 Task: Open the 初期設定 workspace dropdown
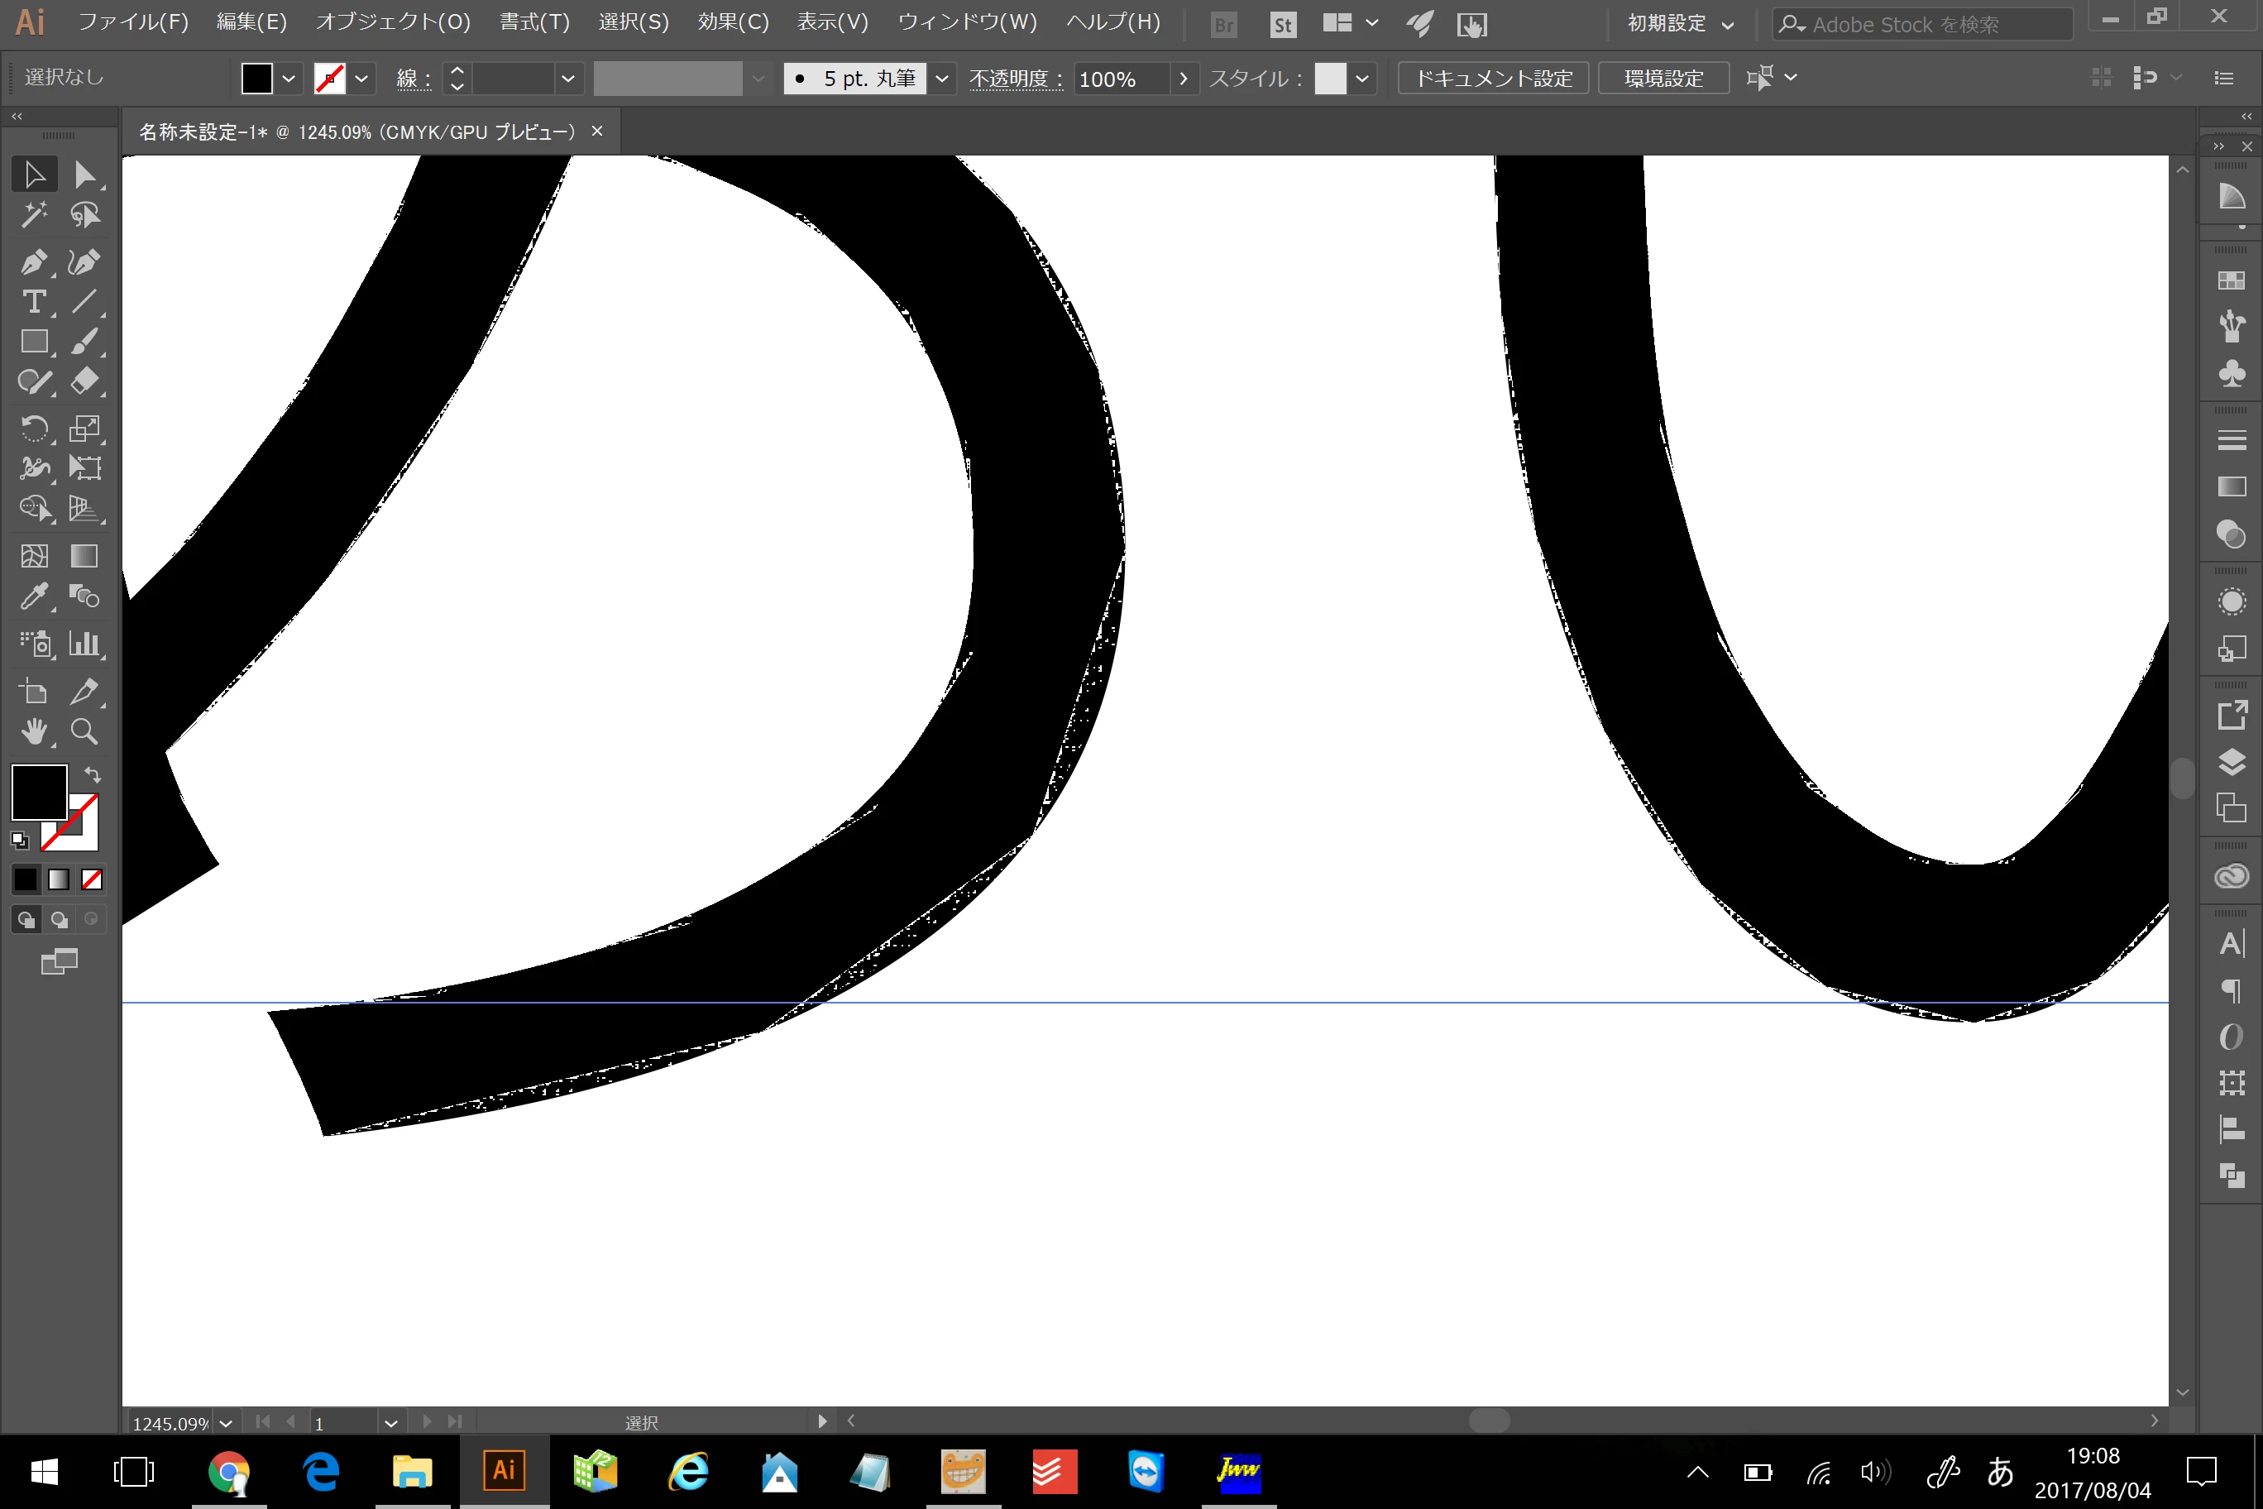[x=1680, y=23]
